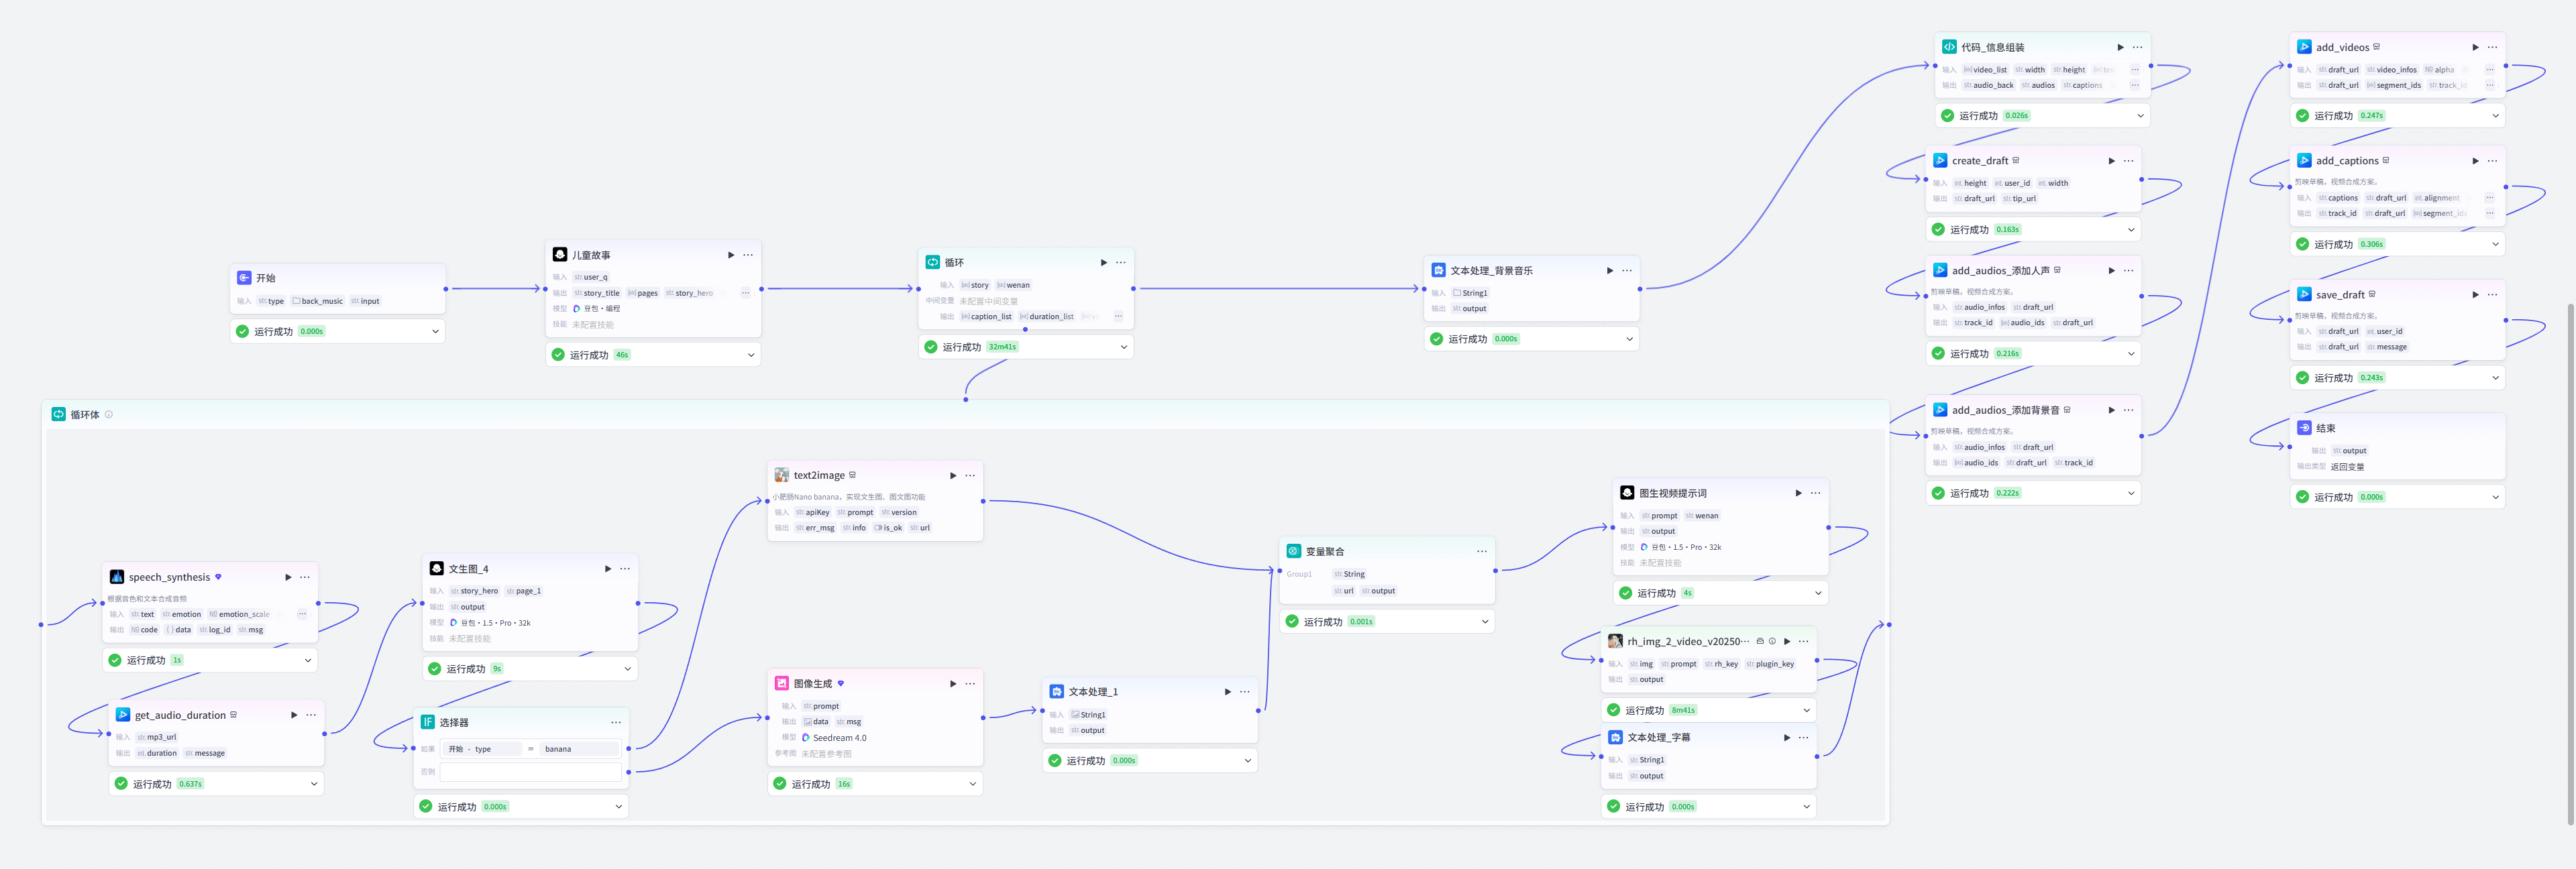Viewport: 2576px width, 869px height.
Task: Expand the 循环 run result showing 32m41s
Action: point(1123,347)
